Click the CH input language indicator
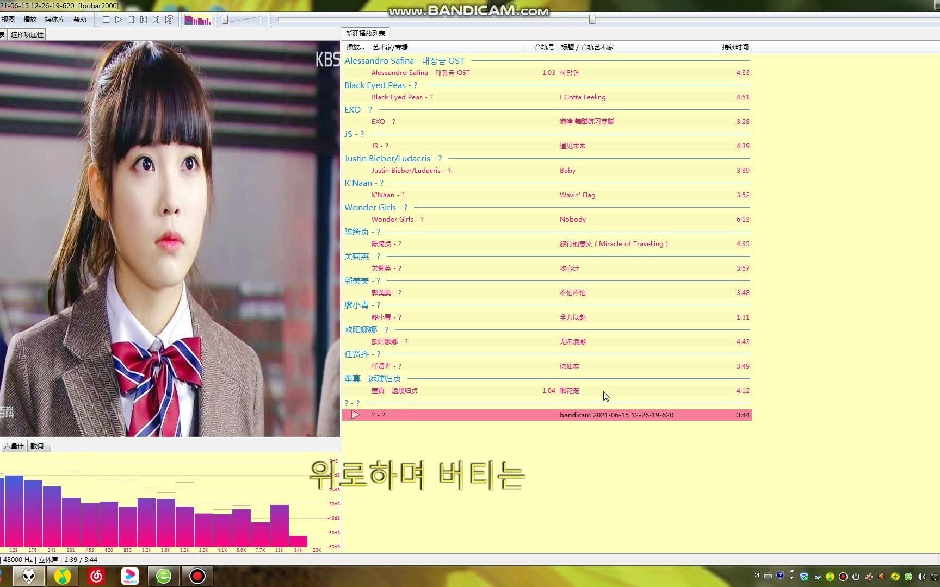The image size is (940, 587). coord(756,576)
